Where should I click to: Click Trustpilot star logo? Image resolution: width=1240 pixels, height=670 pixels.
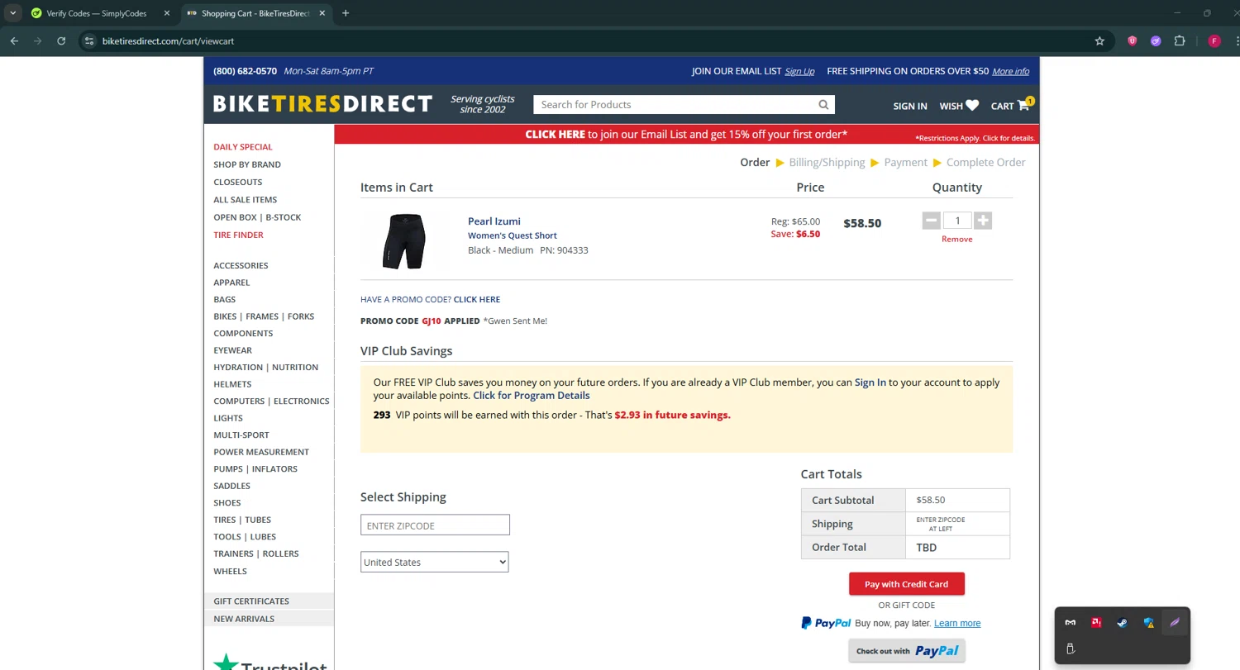click(x=224, y=663)
